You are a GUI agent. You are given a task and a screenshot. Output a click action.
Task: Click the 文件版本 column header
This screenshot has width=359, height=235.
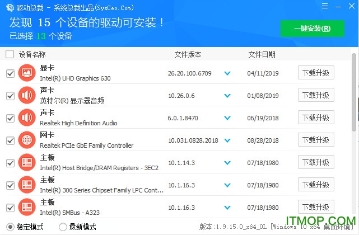click(x=188, y=54)
